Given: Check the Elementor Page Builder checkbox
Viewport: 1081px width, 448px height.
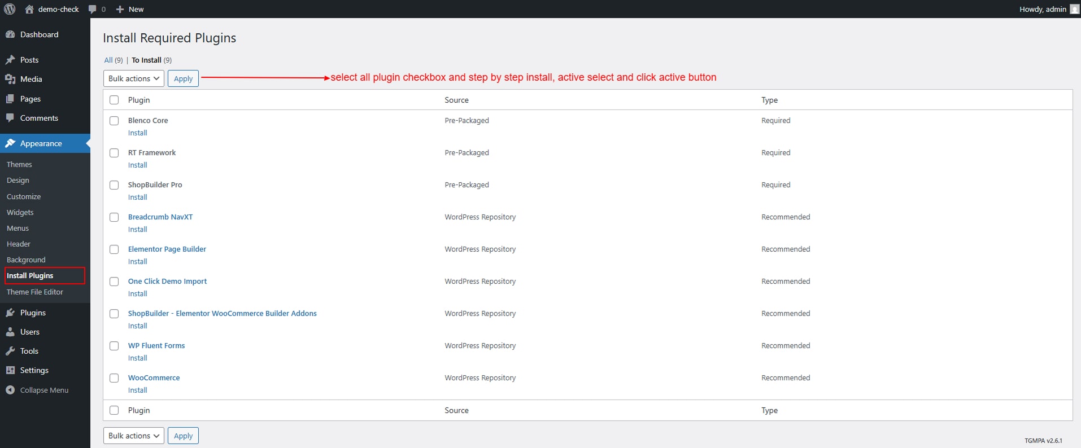Looking at the screenshot, I should (114, 249).
